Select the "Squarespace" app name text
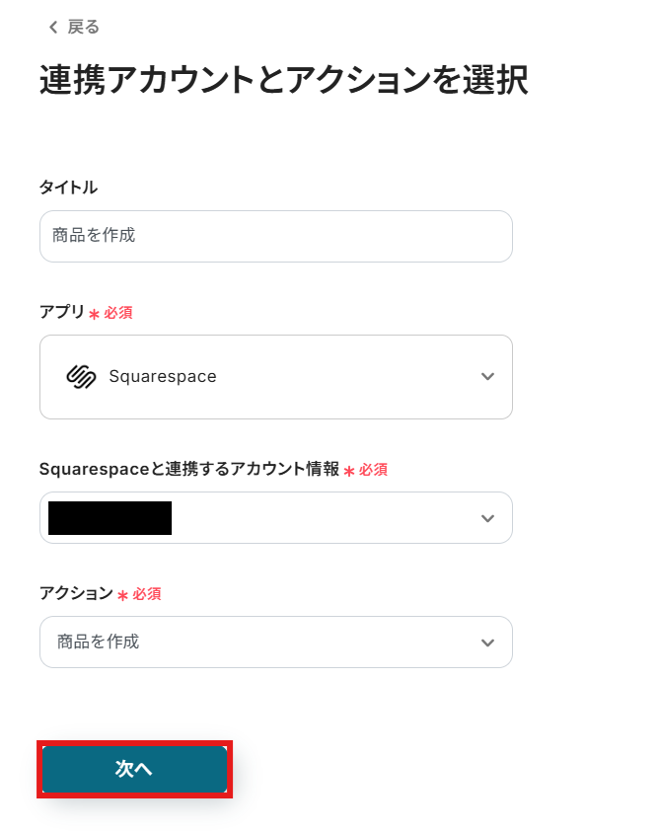 point(163,376)
